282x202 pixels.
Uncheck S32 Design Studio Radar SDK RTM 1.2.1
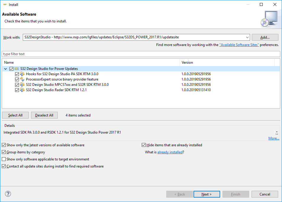[x=17, y=90]
